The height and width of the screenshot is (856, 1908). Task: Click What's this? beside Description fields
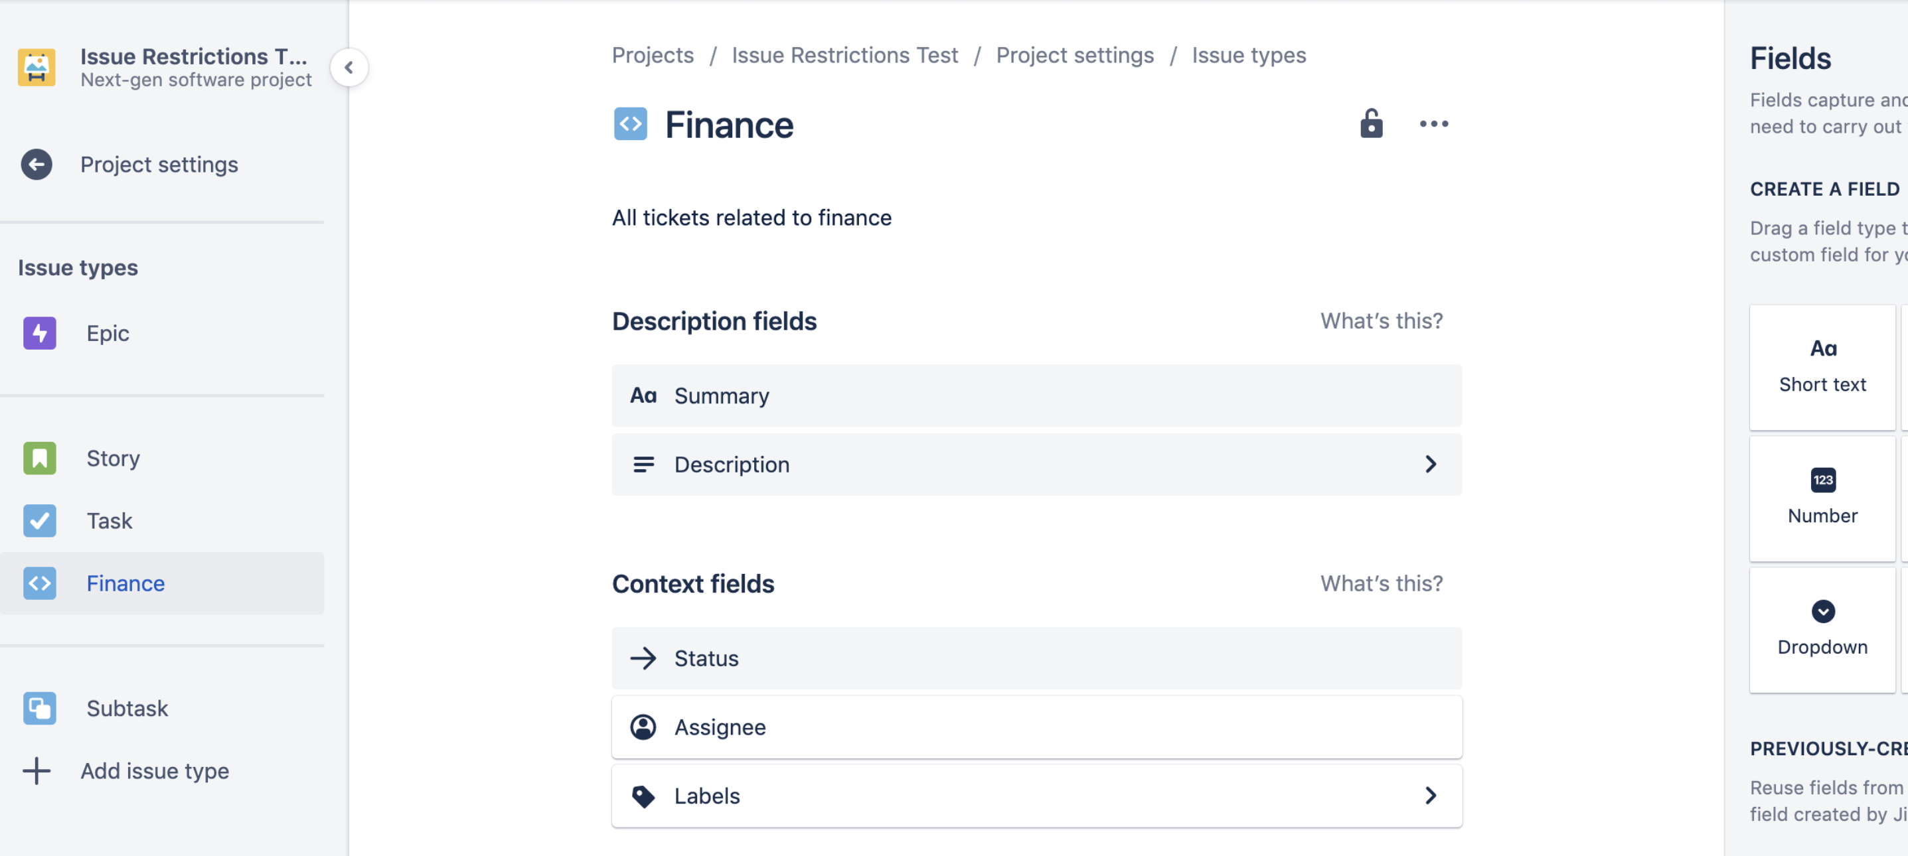coord(1382,321)
